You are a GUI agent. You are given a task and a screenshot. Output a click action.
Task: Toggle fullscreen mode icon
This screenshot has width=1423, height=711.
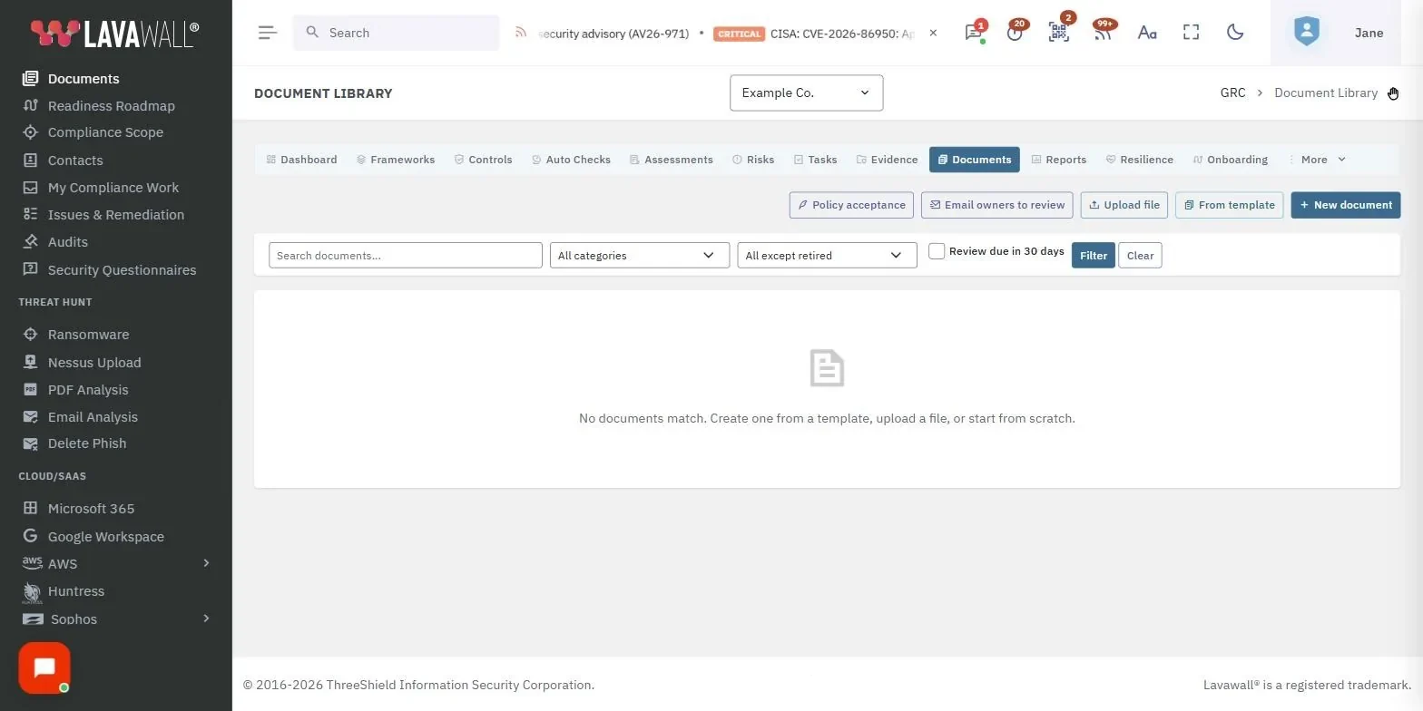point(1192,33)
